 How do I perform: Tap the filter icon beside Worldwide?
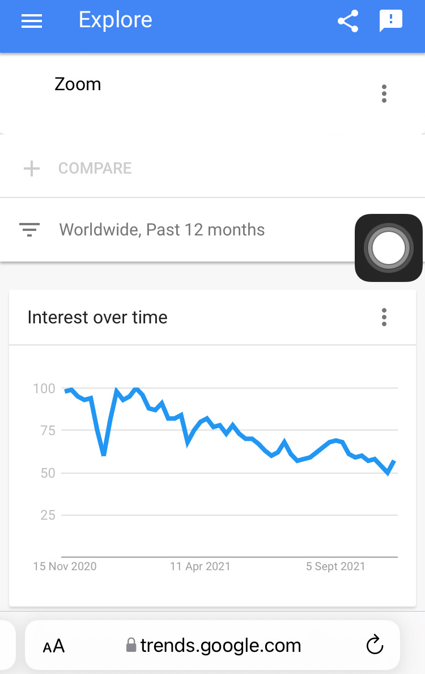pyautogui.click(x=29, y=230)
